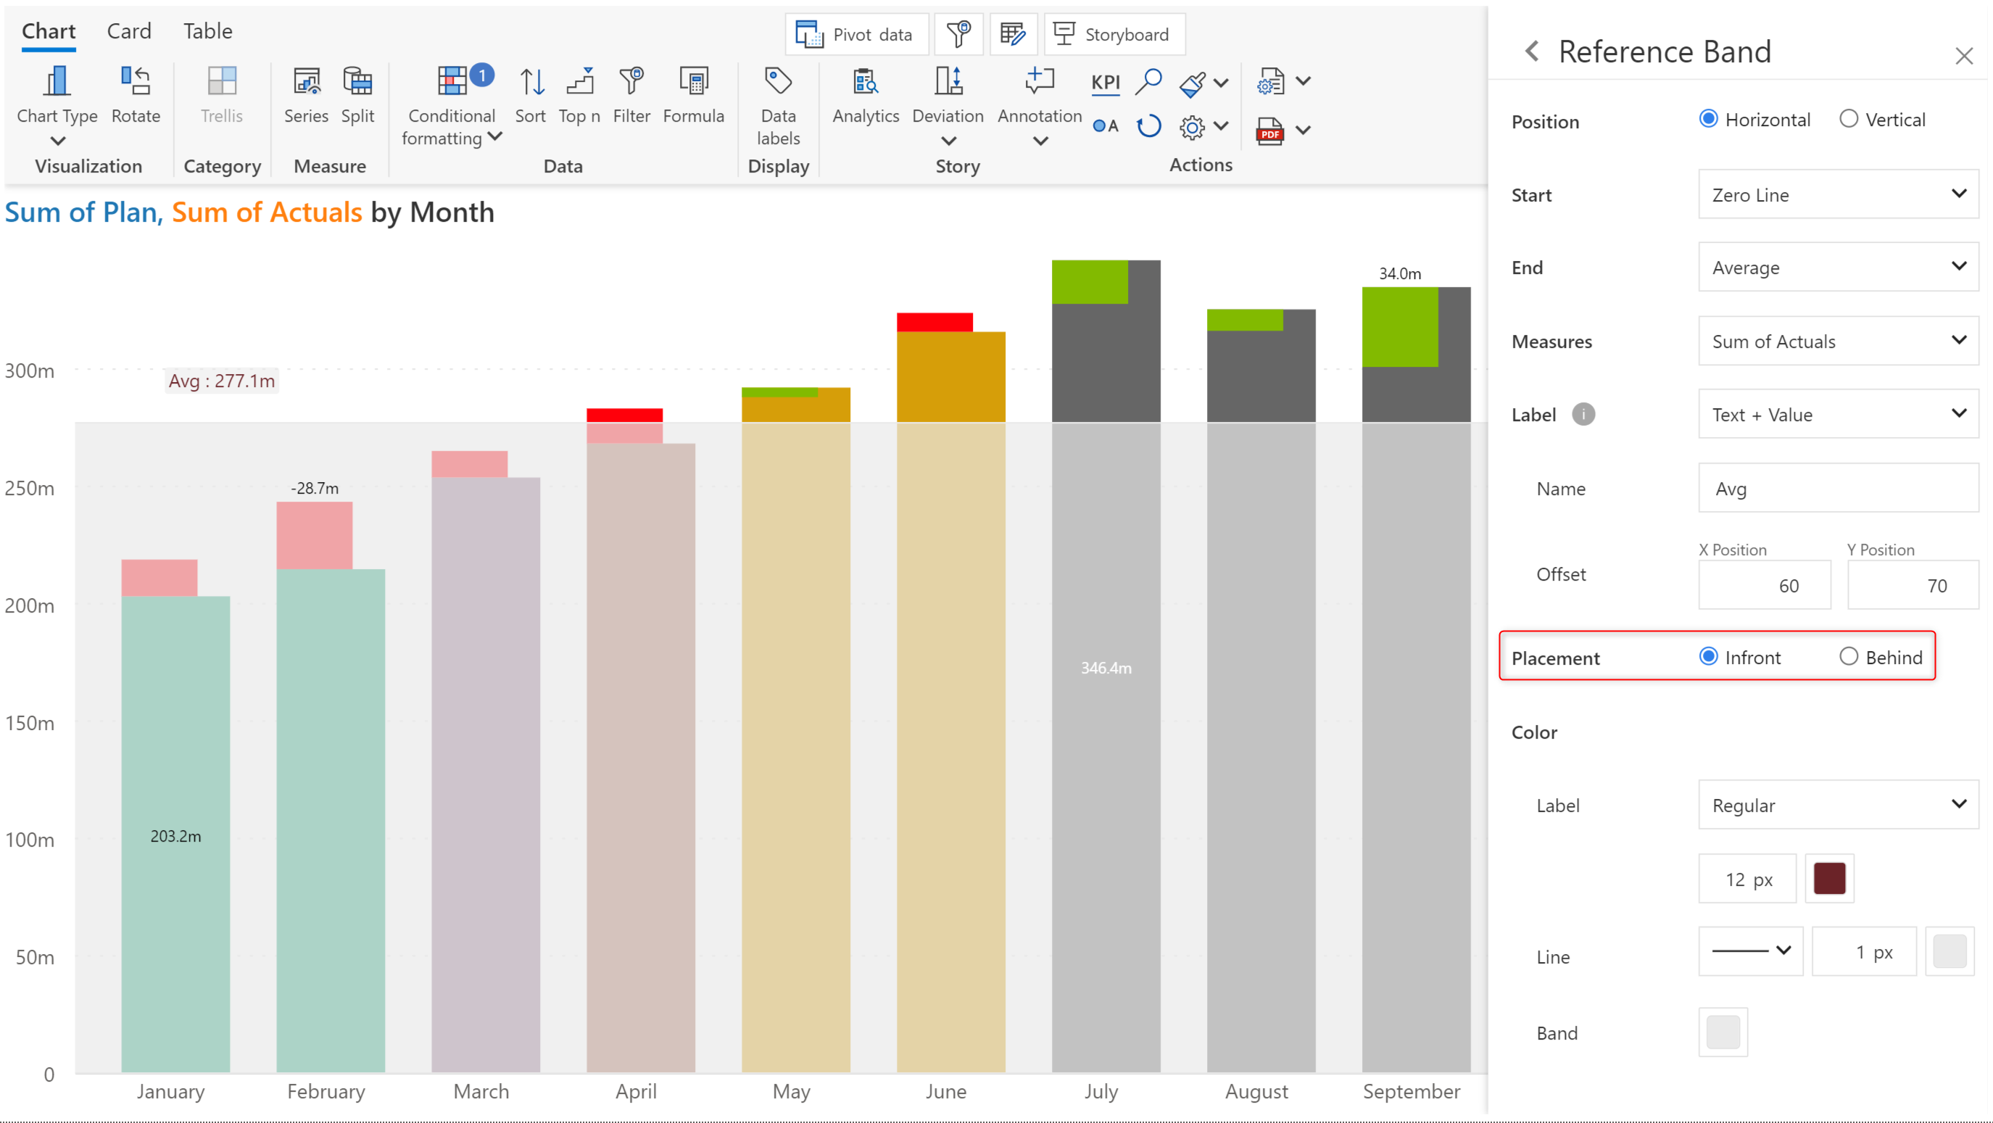Click the Pivot data button
The image size is (1993, 1123).
(x=855, y=34)
